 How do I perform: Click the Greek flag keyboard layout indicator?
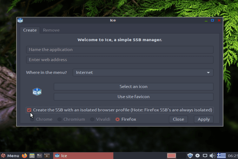pyautogui.click(x=221, y=156)
